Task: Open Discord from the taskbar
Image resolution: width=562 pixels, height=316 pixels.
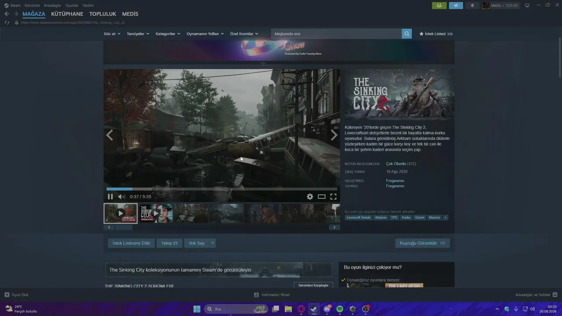Action: click(x=327, y=309)
